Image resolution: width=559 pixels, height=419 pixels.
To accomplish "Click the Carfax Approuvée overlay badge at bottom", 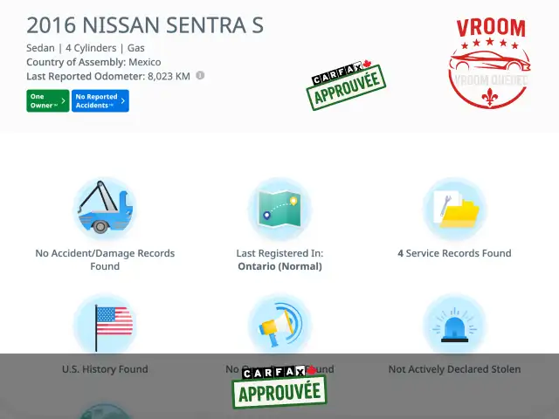I will [x=279, y=387].
